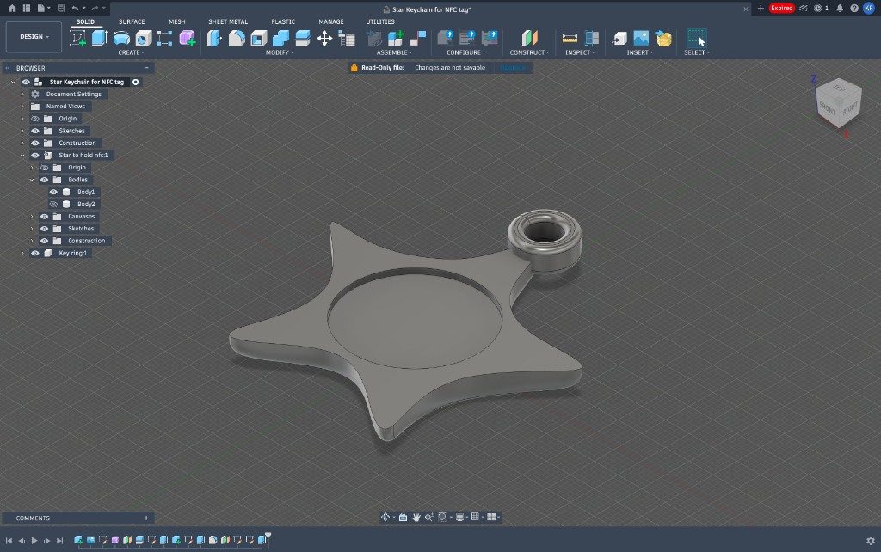Toggle visibility of Star to hold nfc:1
Screen dimensions: 881x552
point(34,156)
